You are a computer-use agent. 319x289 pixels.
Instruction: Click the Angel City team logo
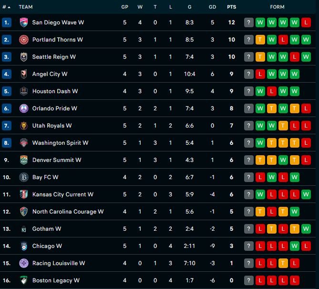coord(24,74)
